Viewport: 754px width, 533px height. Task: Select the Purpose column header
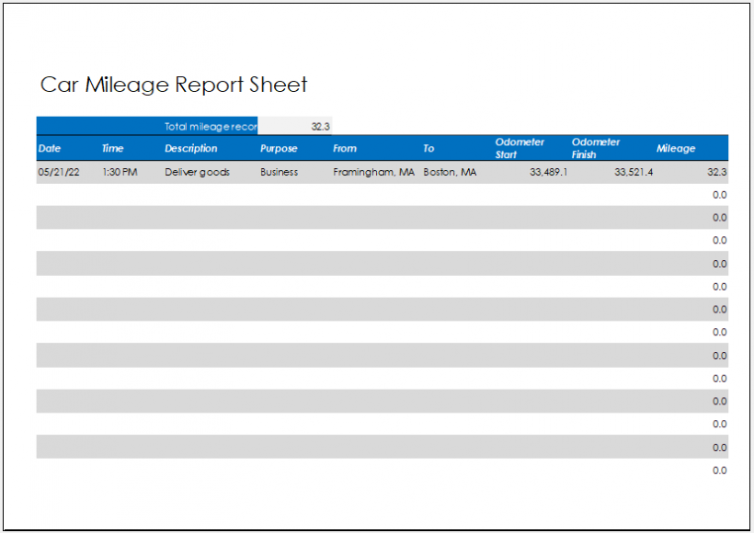[x=279, y=148]
